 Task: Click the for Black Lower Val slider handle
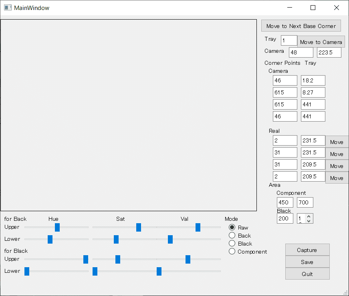(x=159, y=271)
